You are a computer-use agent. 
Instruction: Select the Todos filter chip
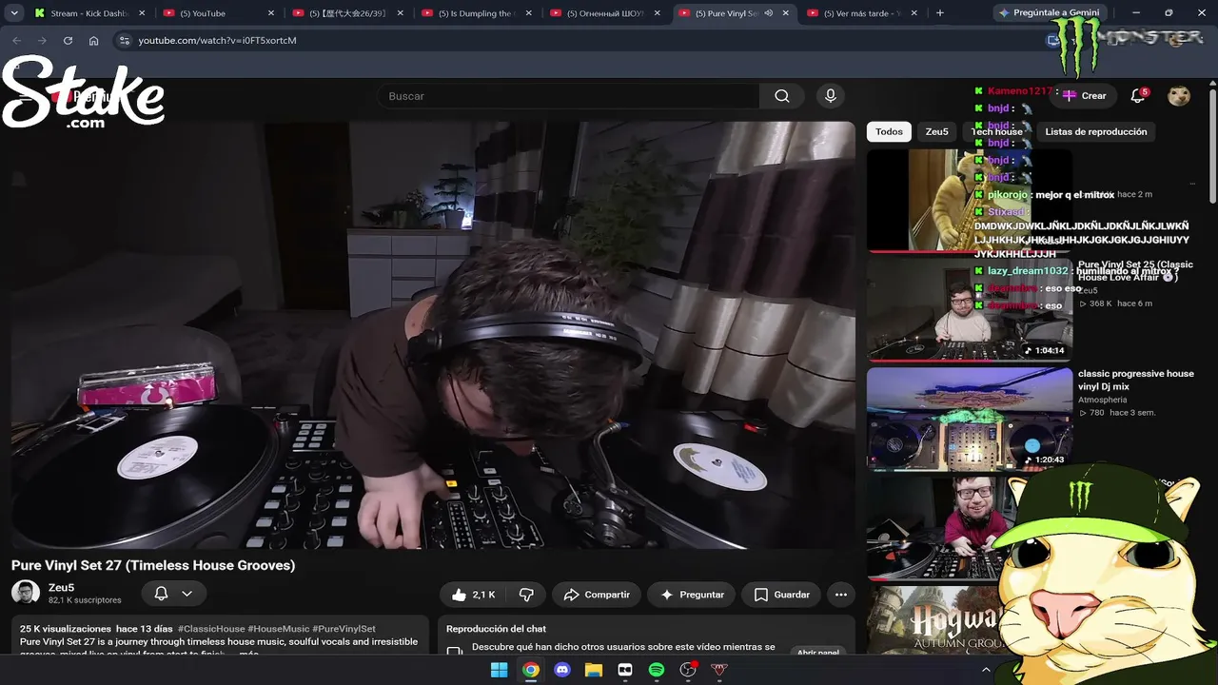click(889, 131)
